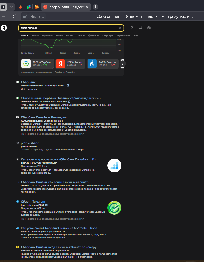
Task: Open the квартиры search tab
Action: click(x=108, y=35)
